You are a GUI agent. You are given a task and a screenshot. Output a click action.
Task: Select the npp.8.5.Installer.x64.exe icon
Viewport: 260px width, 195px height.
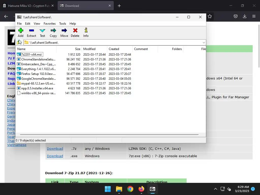[19, 88]
